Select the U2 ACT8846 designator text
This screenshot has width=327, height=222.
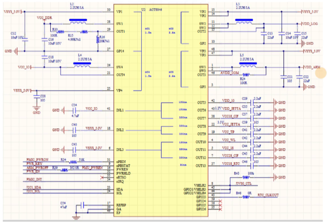click(x=153, y=10)
